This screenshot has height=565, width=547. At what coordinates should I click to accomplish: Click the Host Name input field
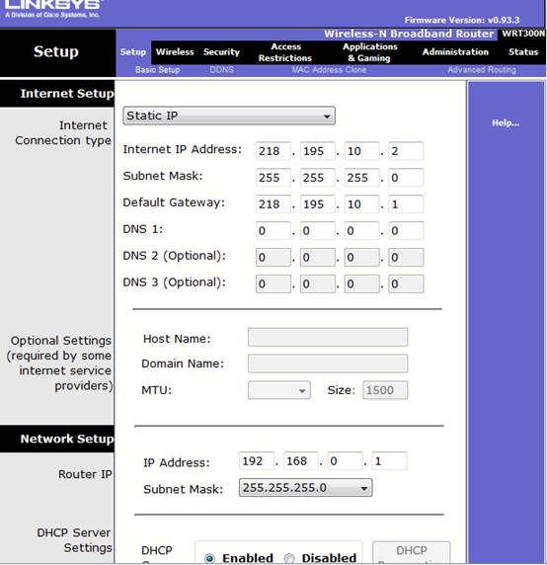pos(328,337)
